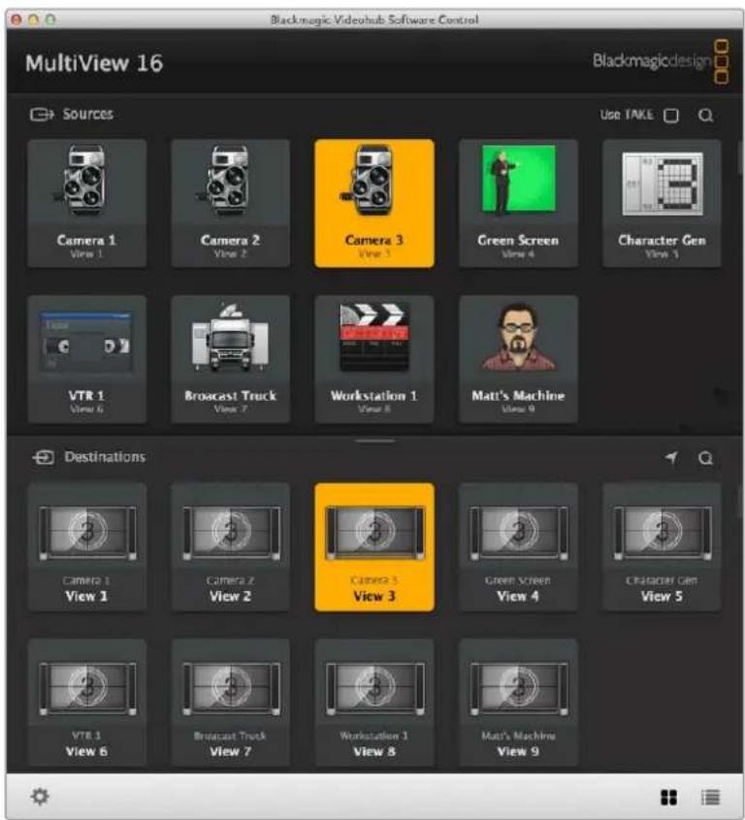745x820 pixels.
Task: Open the Destinations search magnifier
Action: 706,458
